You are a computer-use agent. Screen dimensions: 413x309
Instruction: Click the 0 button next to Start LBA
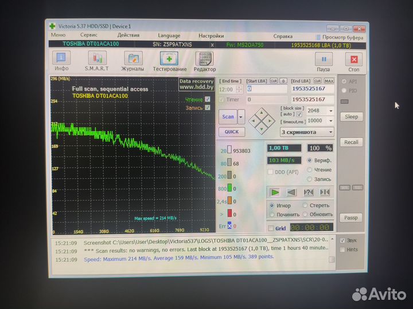pos(283,81)
